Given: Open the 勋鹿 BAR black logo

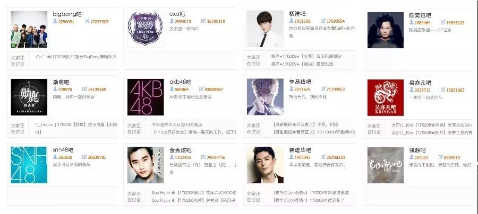Looking at the screenshot, I should [x=29, y=97].
